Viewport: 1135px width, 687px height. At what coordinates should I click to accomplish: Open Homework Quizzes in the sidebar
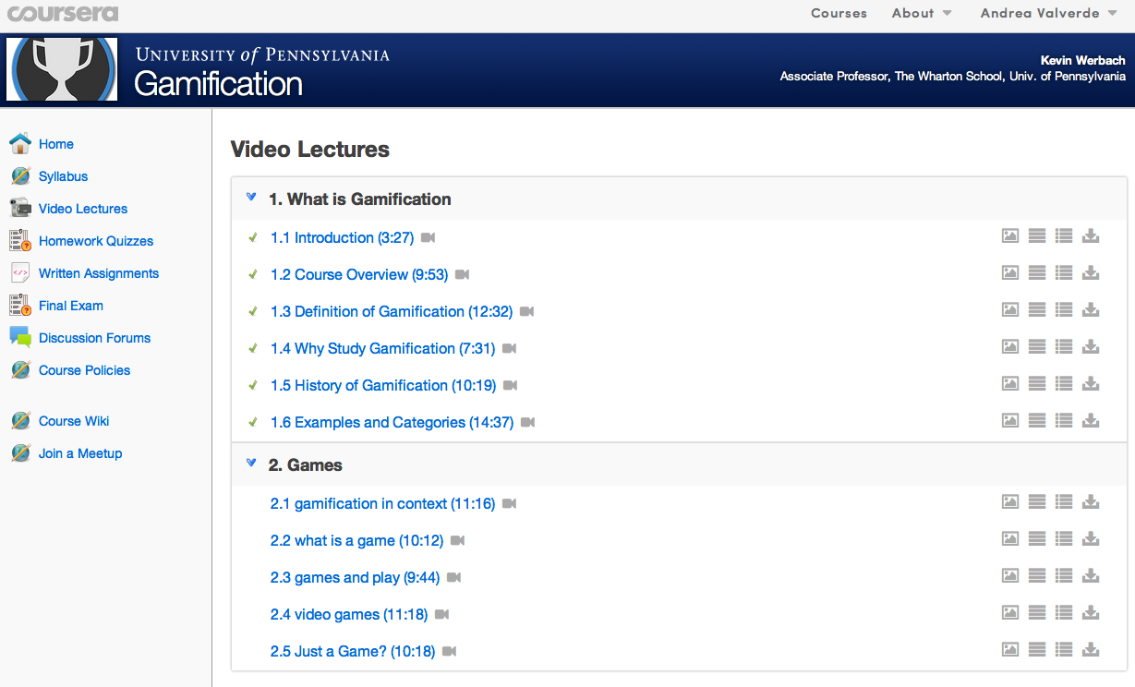[96, 241]
